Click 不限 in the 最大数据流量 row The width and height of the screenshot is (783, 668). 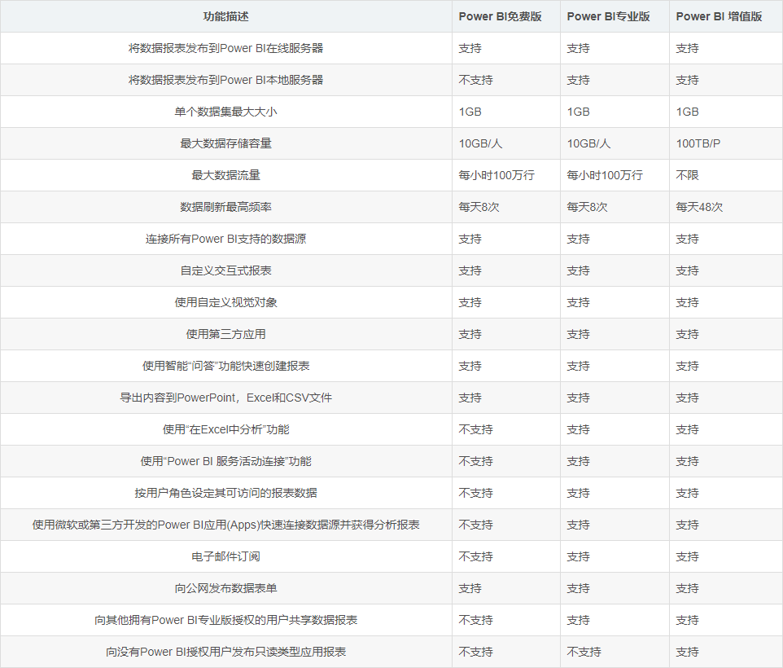click(x=687, y=175)
